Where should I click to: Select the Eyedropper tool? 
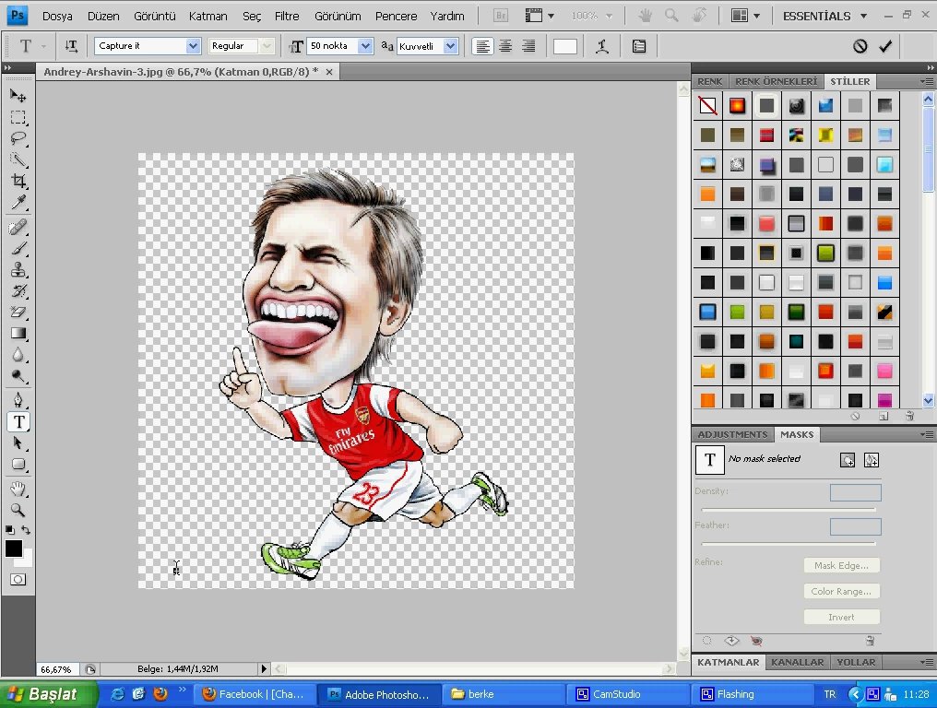coord(18,202)
